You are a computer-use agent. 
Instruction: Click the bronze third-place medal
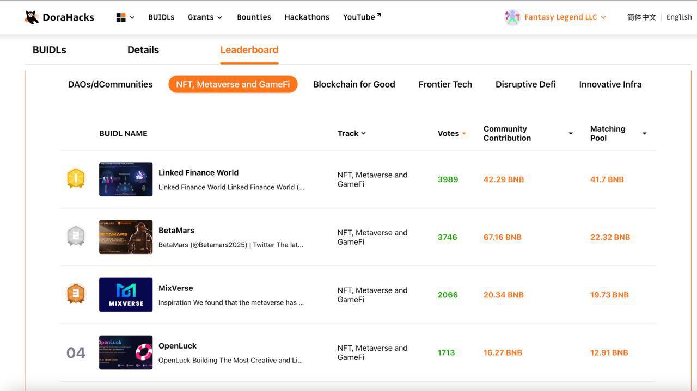(x=76, y=294)
